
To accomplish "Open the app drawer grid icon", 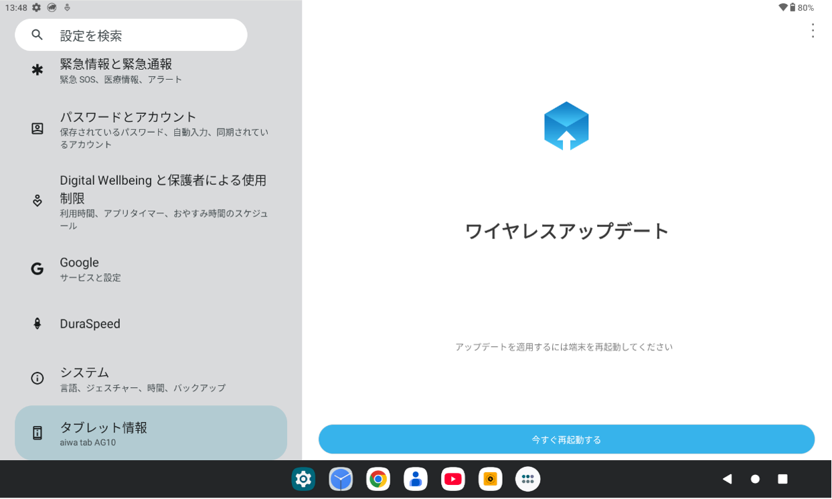I will point(528,479).
